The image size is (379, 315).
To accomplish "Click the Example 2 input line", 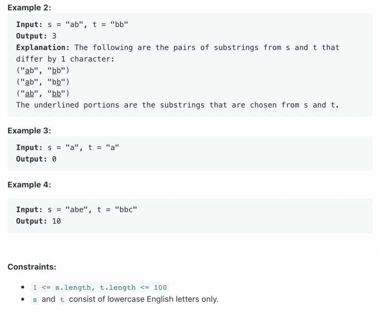I will click(72, 25).
